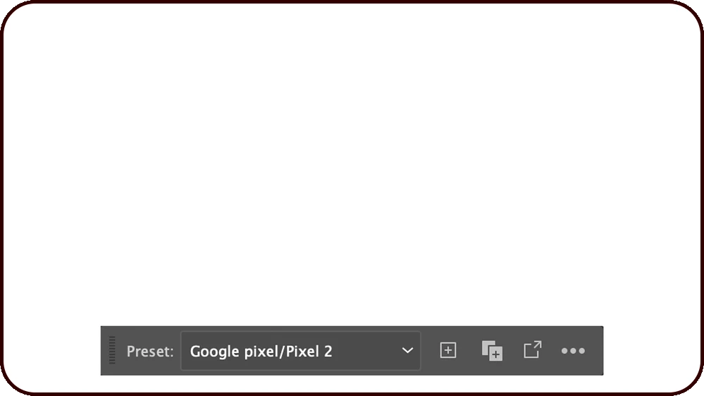Expand presets using the chevron arrow
The height and width of the screenshot is (396, 704).
[407, 350]
